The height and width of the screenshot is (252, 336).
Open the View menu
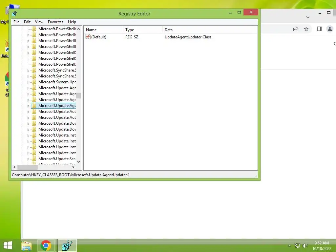[x=39, y=22]
